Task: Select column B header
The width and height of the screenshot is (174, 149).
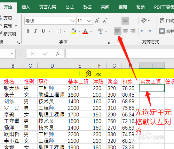Action: (x=13, y=65)
